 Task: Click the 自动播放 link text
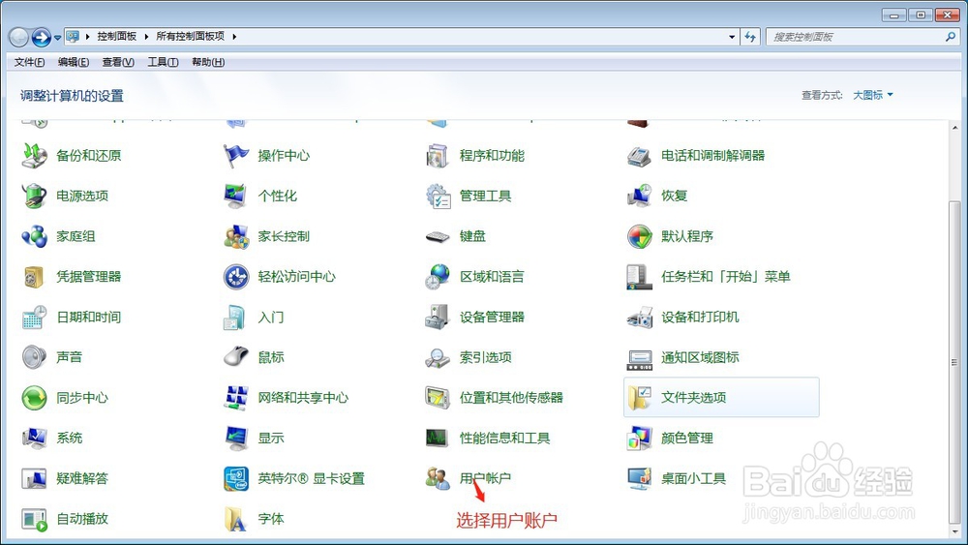(x=82, y=519)
